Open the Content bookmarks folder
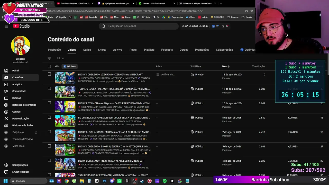Image resolution: width=329 pixels, height=185 pixels. tap(233, 17)
